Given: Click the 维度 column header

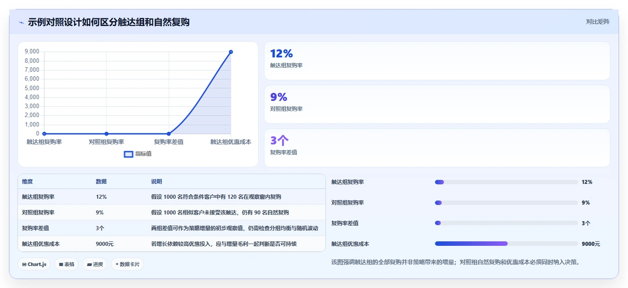Looking at the screenshot, I should tap(27, 182).
